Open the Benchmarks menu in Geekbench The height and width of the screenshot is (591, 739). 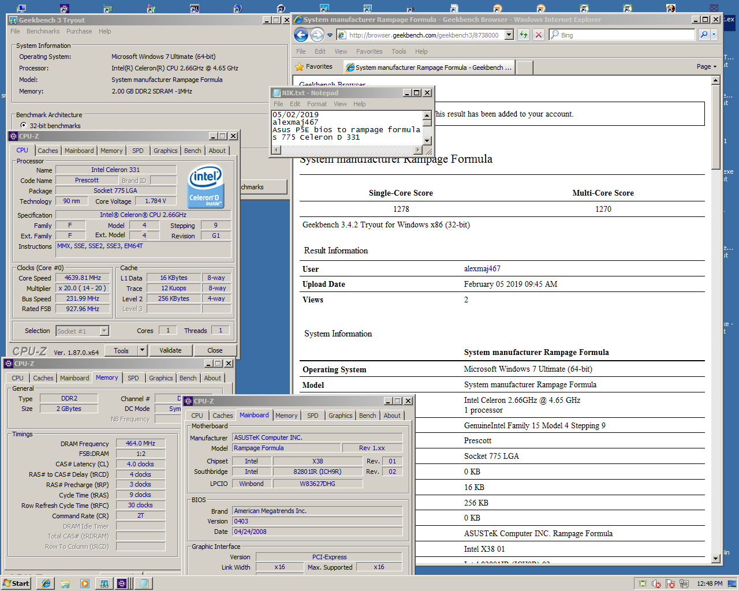coord(43,31)
